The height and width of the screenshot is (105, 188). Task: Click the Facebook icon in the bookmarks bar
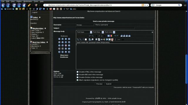pyautogui.click(x=37, y=9)
